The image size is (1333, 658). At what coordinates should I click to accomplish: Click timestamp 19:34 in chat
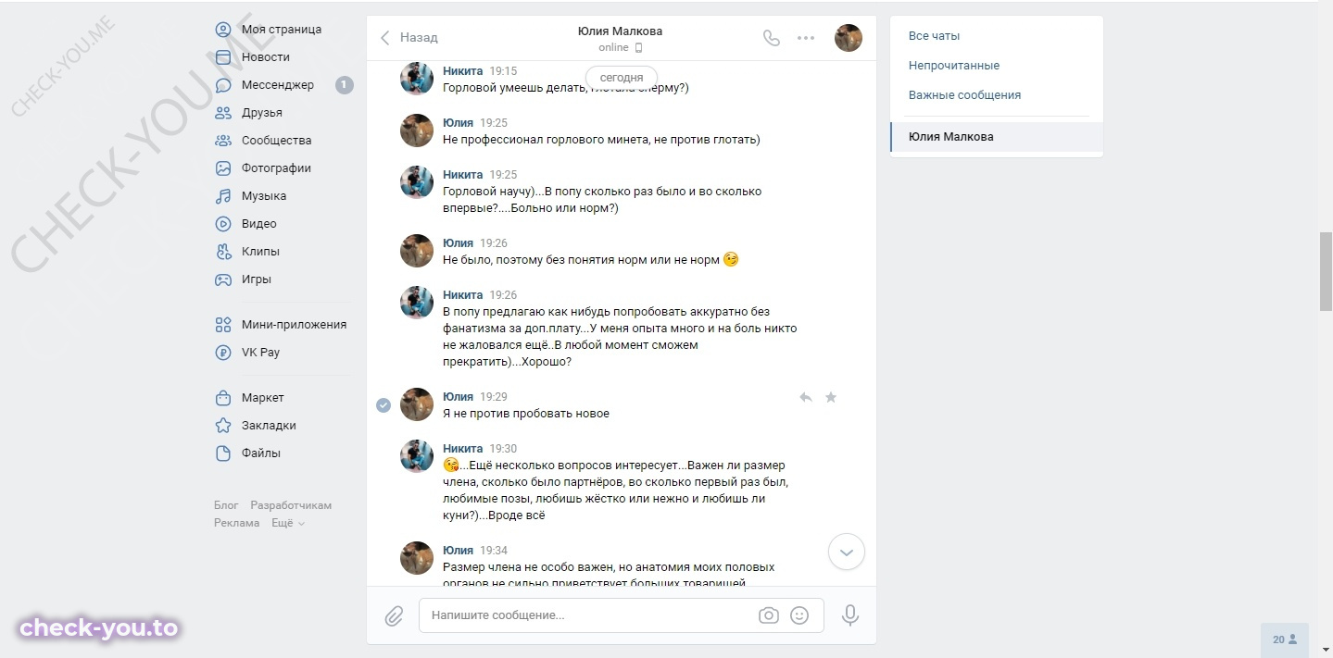coord(494,551)
